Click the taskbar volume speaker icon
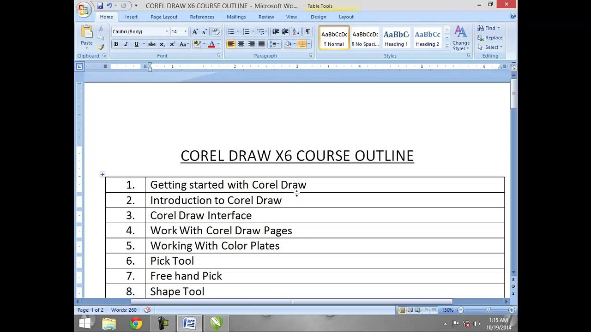Viewport: 591px width, 332px height. (x=476, y=324)
